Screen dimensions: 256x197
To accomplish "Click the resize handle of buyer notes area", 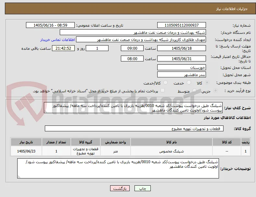I will (x=19, y=177).
